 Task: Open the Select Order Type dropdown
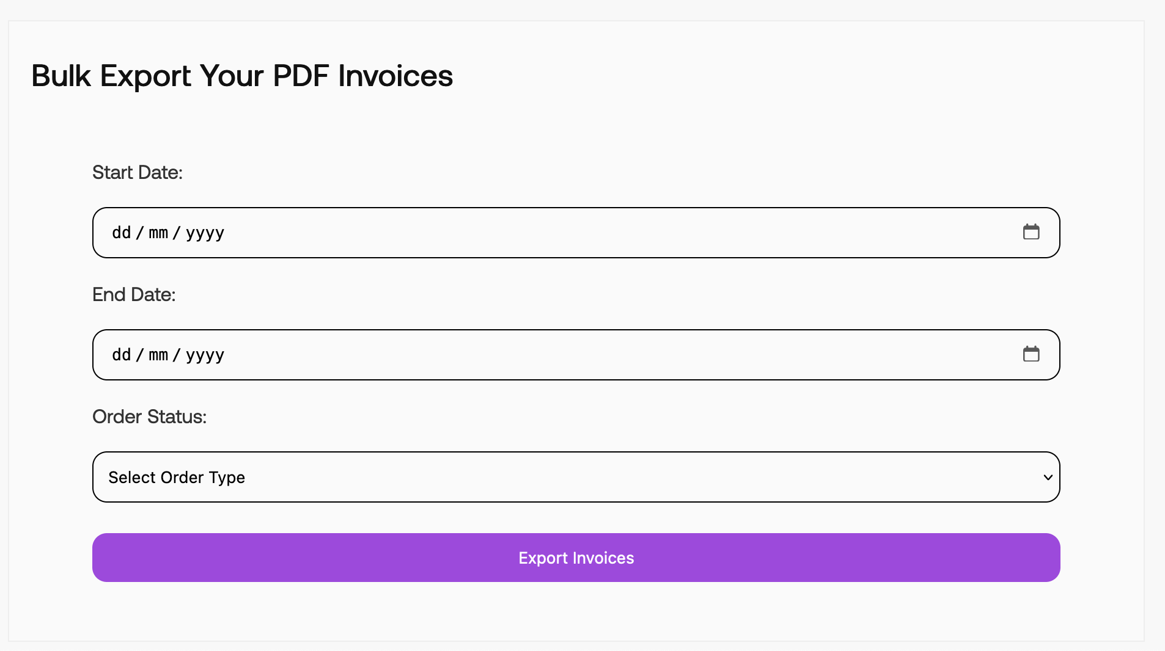[576, 477]
